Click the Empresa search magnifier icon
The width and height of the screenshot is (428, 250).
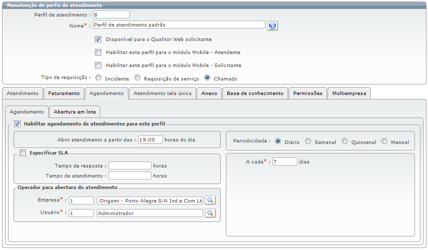pyautogui.click(x=210, y=200)
